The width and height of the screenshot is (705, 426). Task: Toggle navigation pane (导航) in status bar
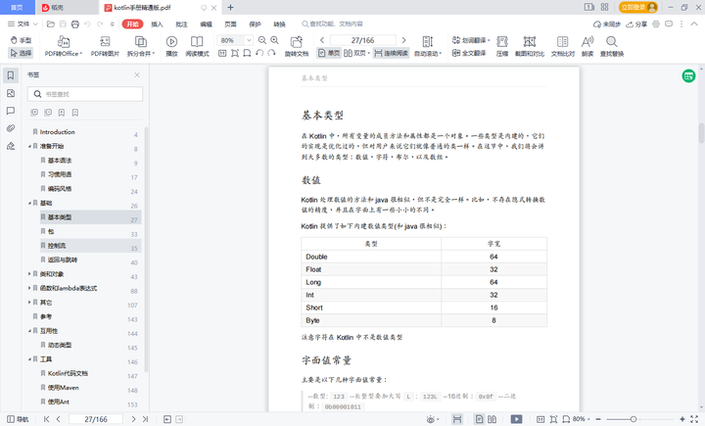18,419
